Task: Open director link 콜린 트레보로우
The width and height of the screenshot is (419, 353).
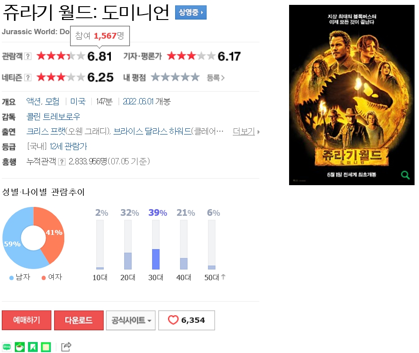Action: coord(53,117)
